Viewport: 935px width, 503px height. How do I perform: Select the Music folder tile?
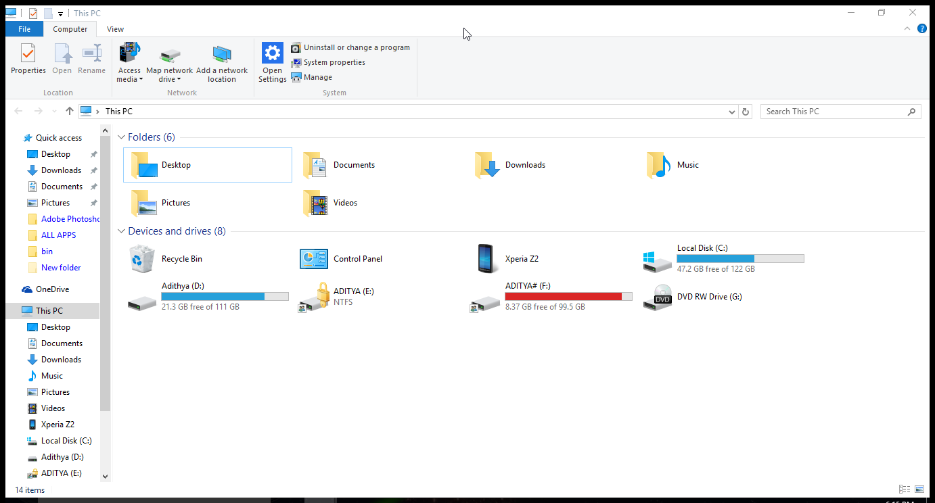tap(723, 165)
